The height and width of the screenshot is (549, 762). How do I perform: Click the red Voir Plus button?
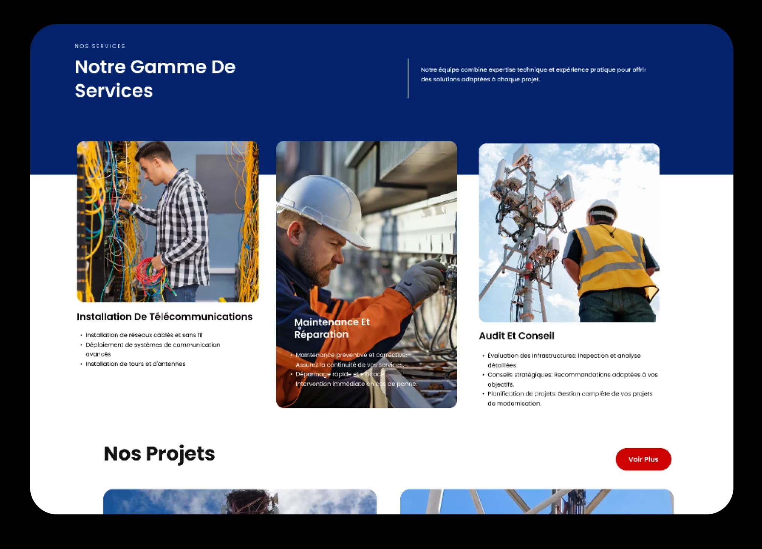[x=643, y=459]
